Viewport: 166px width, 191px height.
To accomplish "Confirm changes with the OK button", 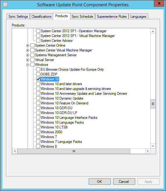I will click(100, 182).
